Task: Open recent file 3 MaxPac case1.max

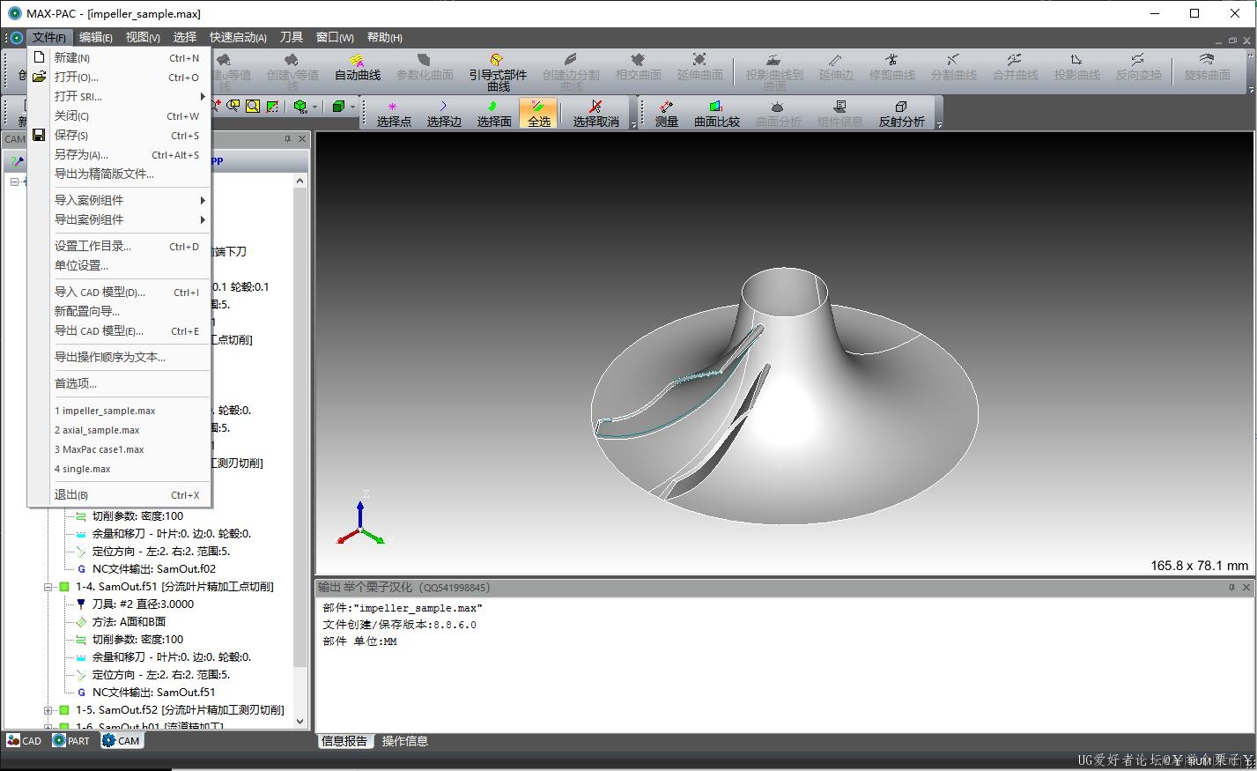Action: pyautogui.click(x=120, y=449)
